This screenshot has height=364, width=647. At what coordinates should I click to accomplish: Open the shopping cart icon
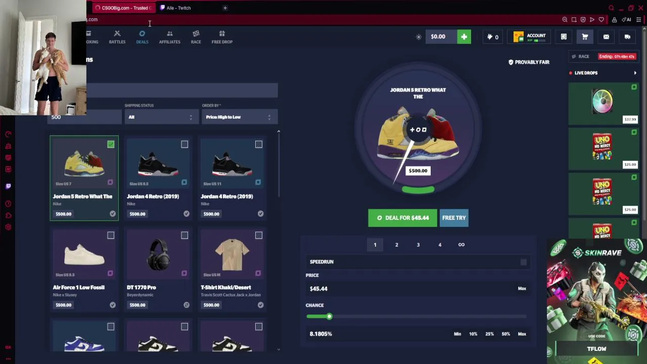click(x=585, y=36)
